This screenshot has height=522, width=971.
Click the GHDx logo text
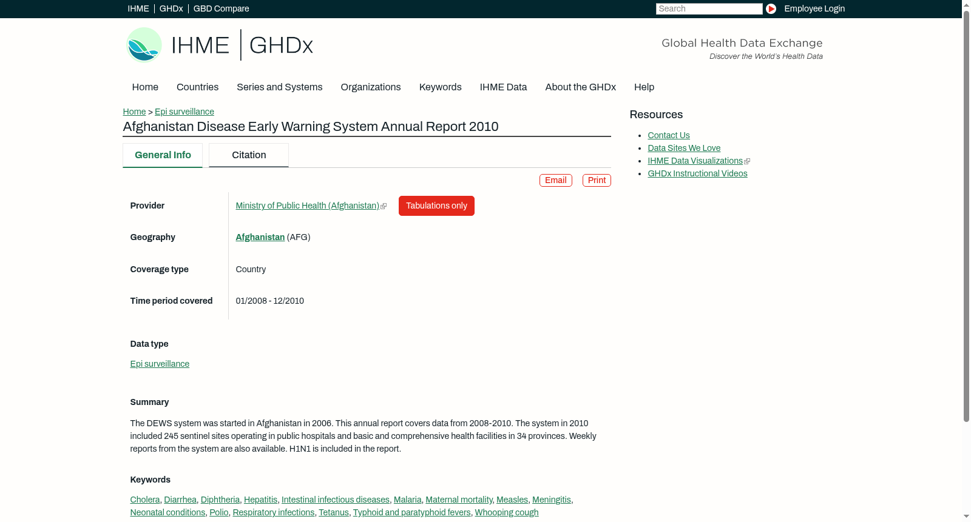click(281, 45)
